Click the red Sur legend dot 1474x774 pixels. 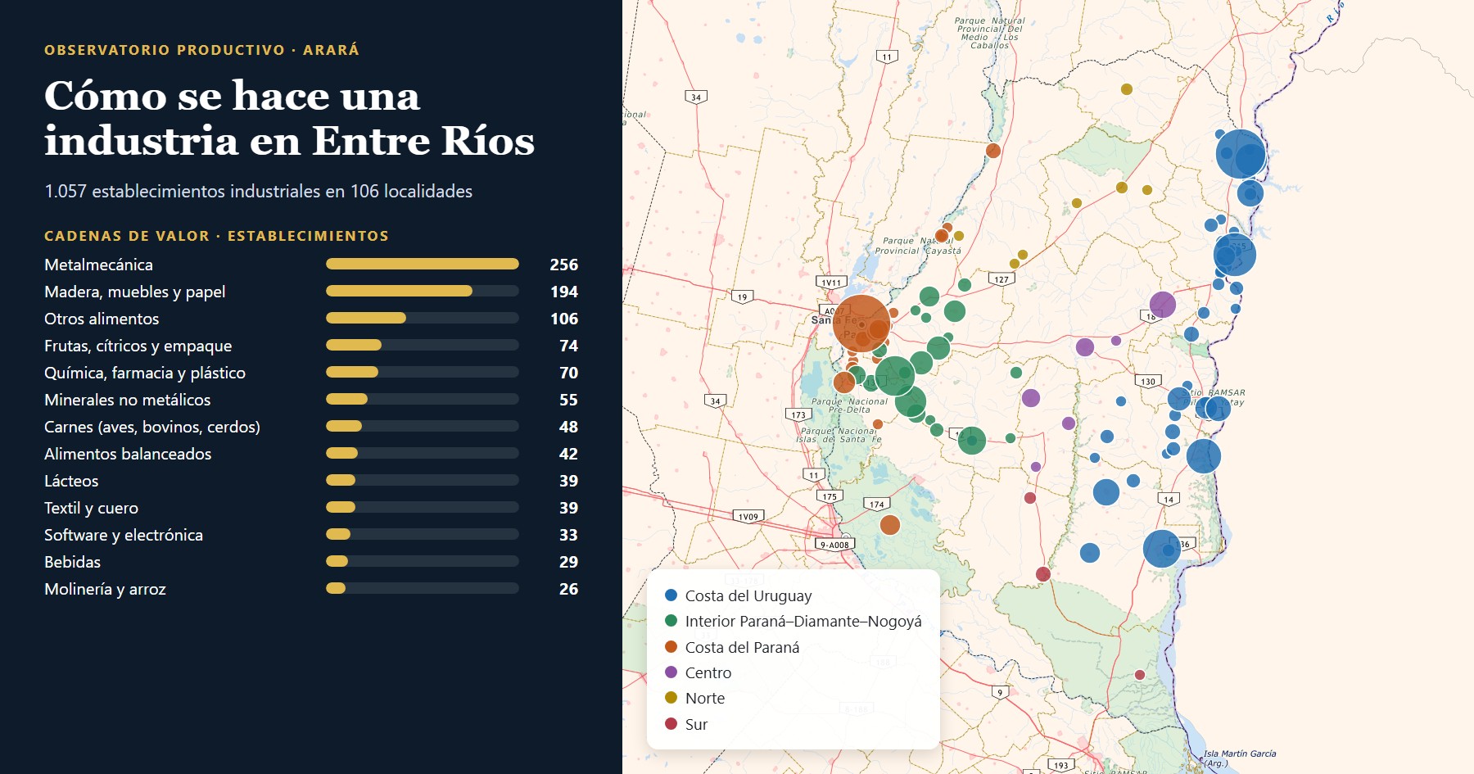(x=671, y=724)
